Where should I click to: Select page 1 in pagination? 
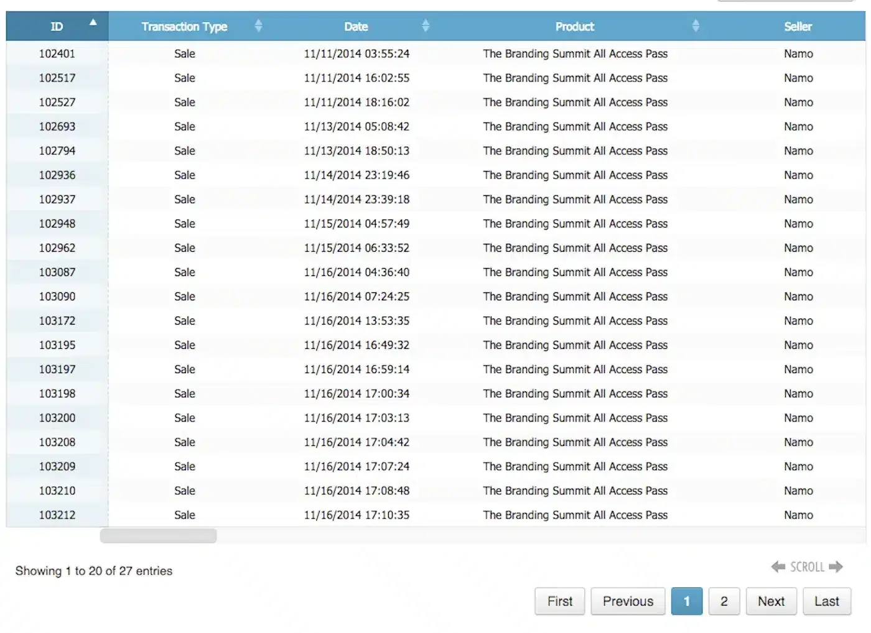[687, 601]
